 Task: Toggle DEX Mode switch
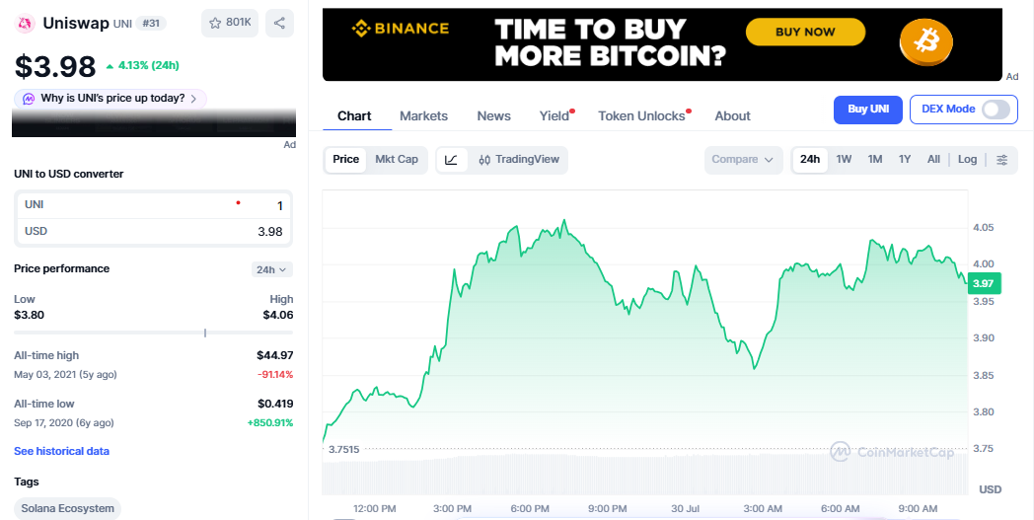coord(995,109)
